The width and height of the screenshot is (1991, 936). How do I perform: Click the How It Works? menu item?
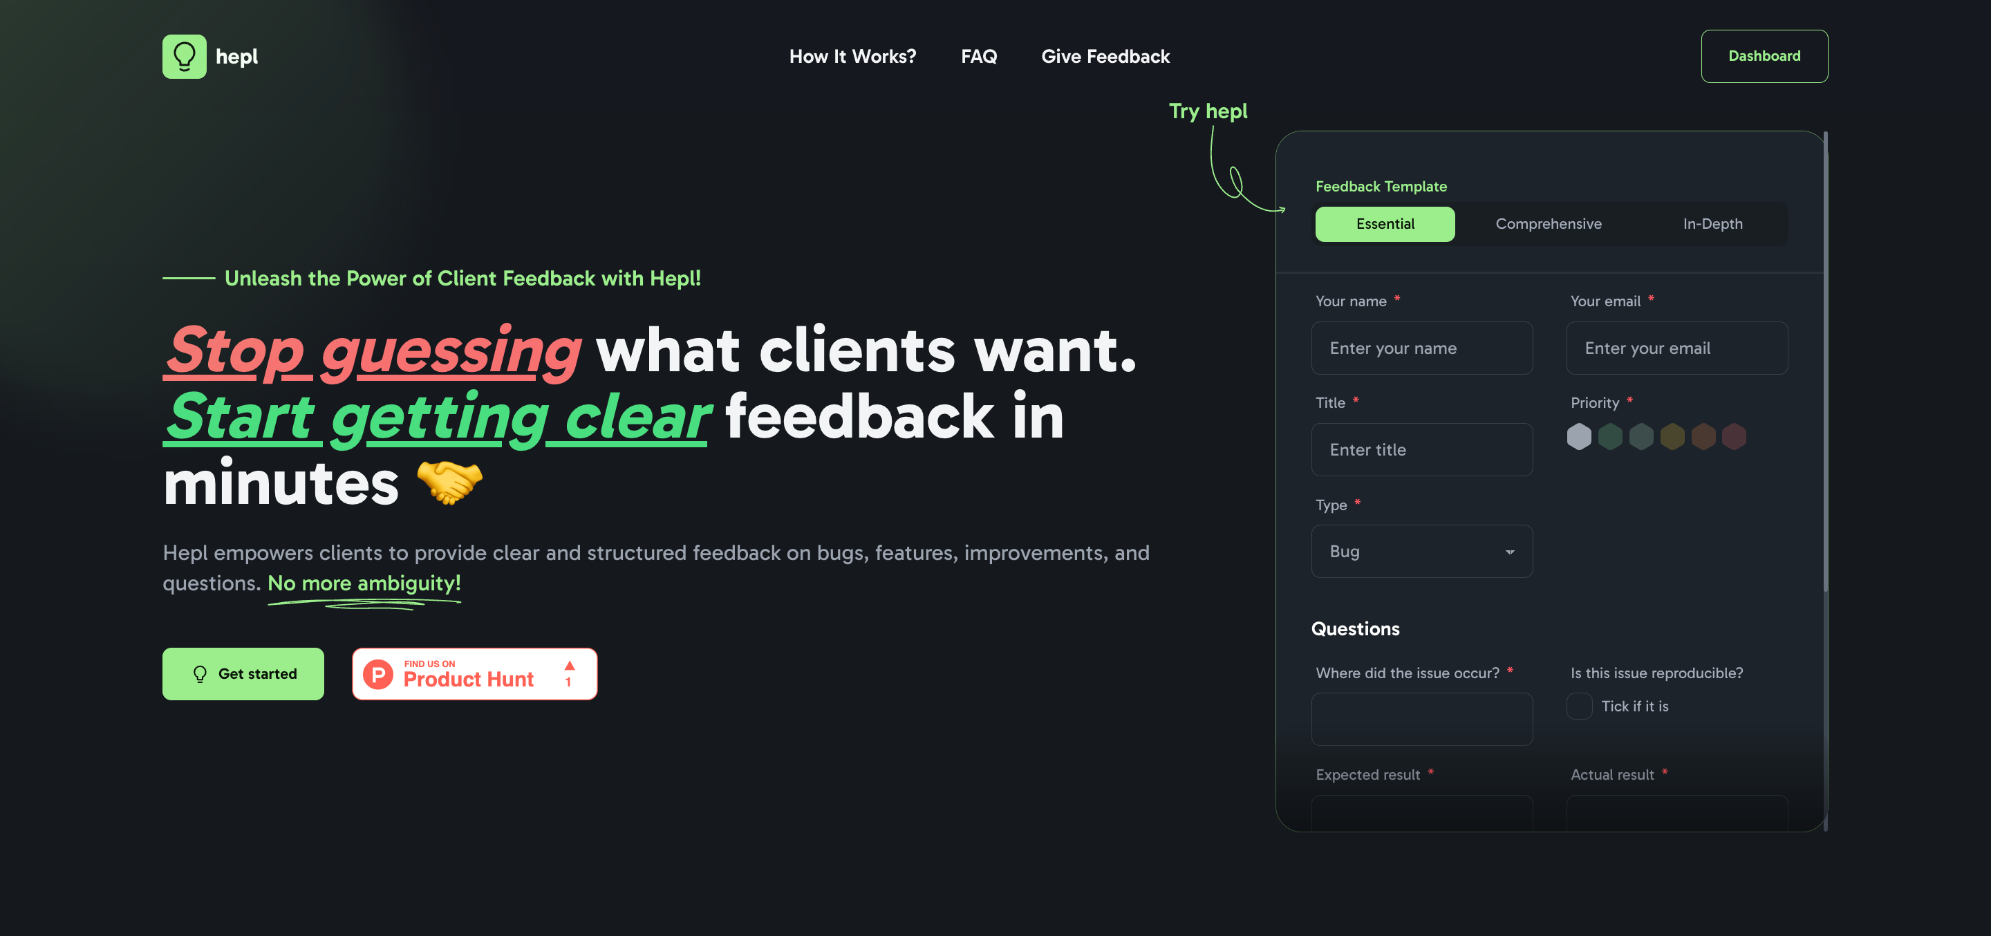(x=853, y=56)
